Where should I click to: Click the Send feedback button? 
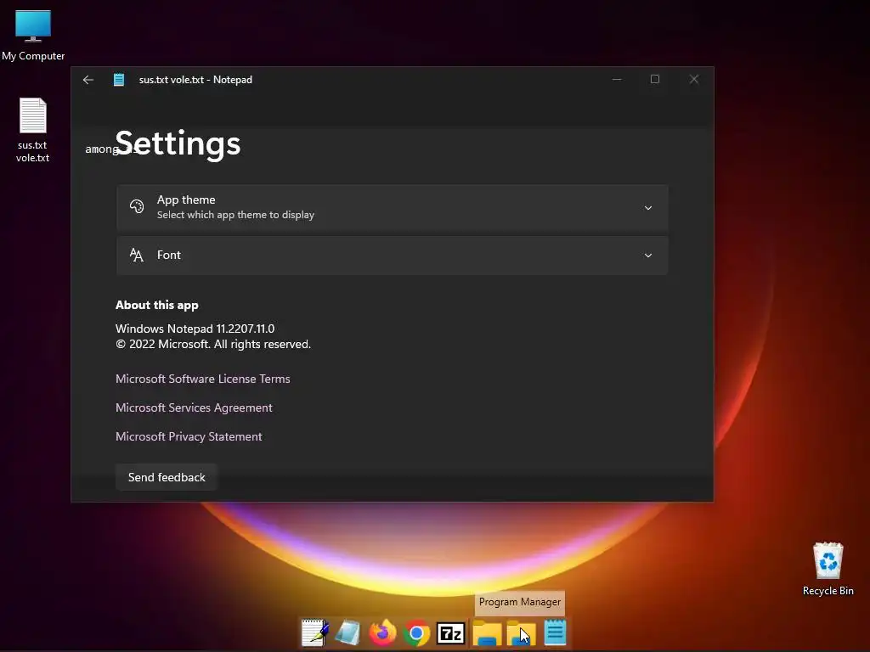pos(167,477)
